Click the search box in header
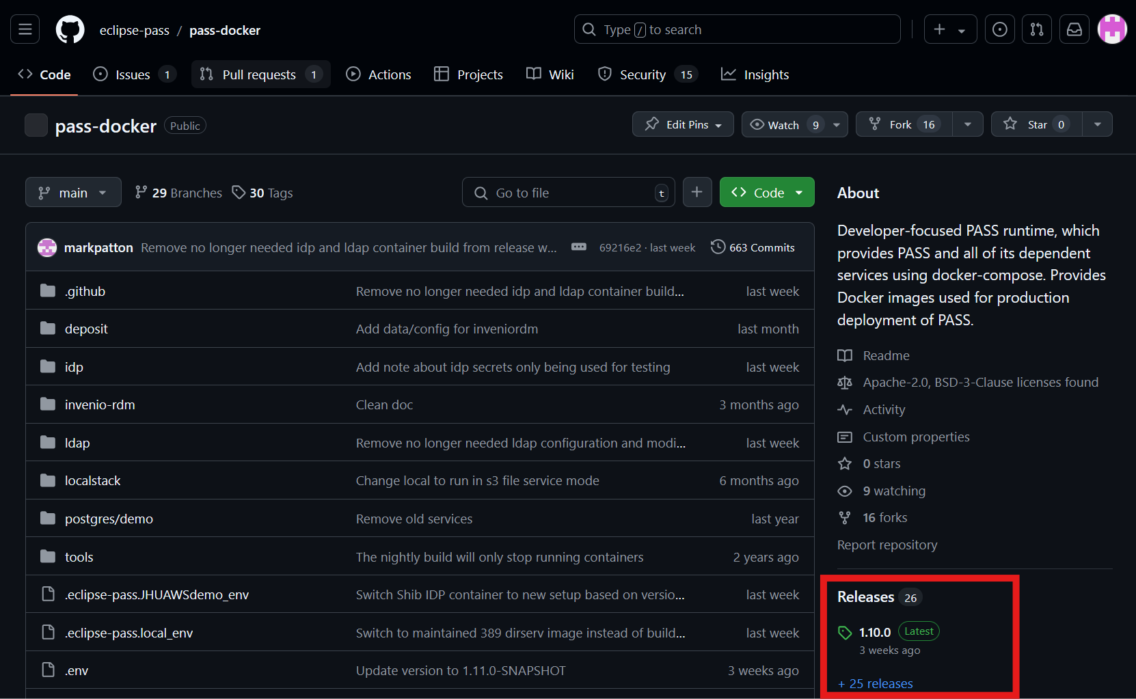This screenshot has height=699, width=1136. tap(738, 29)
